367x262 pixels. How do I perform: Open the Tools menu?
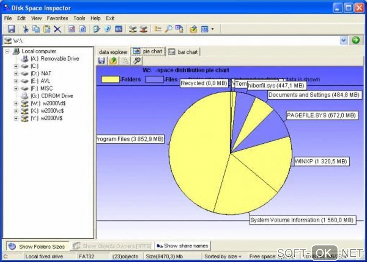[x=80, y=18]
